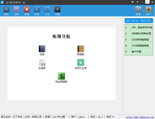Select to-do row 月初银行回单处理
This screenshot has height=119, width=155.
pos(139,34)
